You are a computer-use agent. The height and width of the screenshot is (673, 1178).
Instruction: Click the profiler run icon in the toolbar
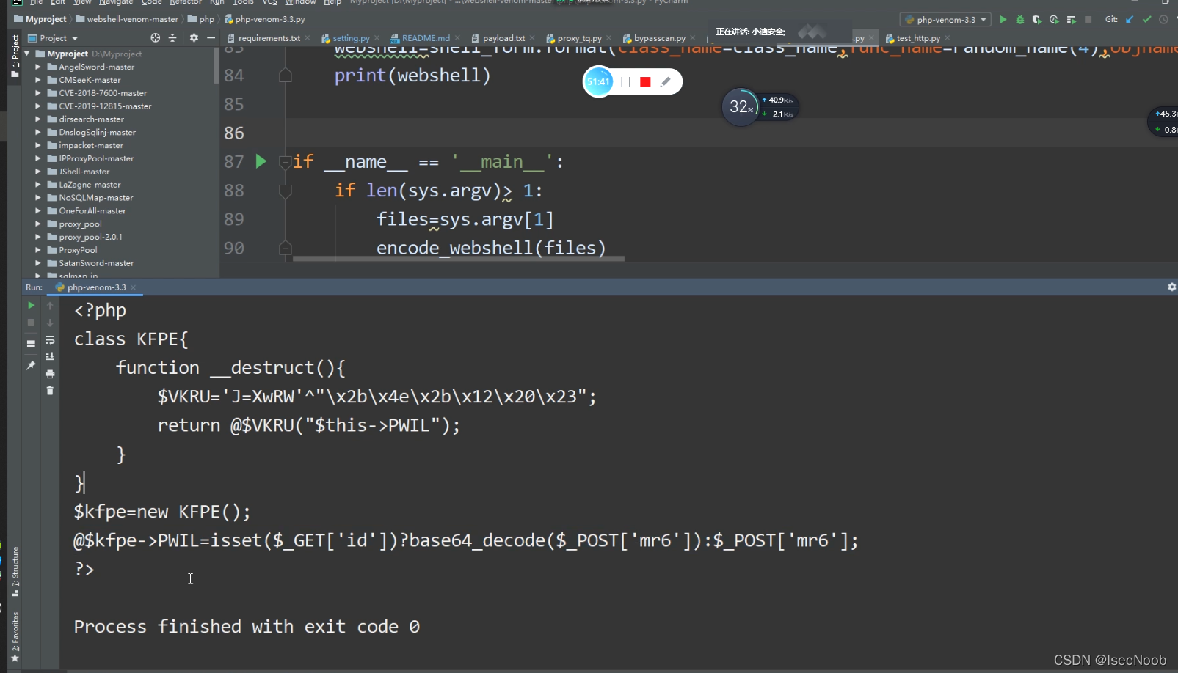click(1054, 20)
